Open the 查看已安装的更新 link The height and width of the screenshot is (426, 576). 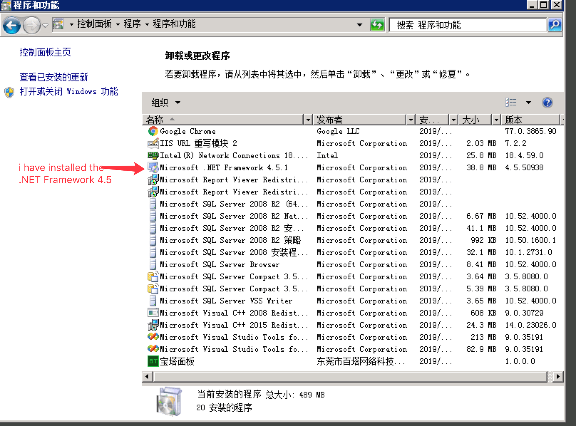click(53, 77)
